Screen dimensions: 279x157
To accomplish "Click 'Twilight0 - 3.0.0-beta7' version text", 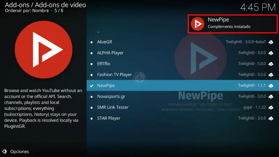I will (x=246, y=42).
